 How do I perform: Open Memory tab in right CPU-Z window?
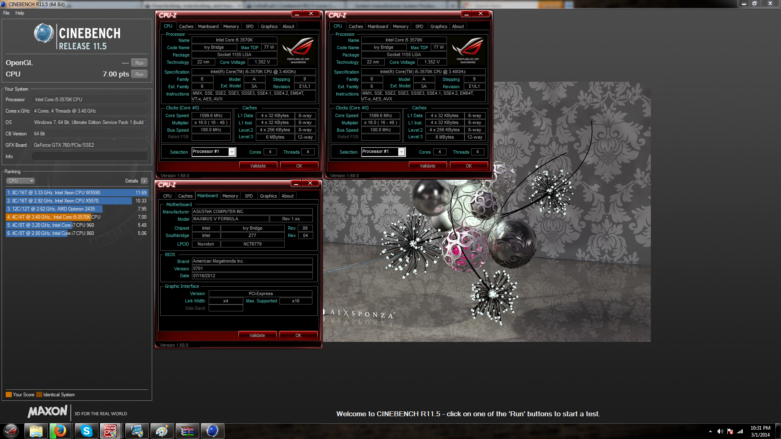[x=401, y=26]
